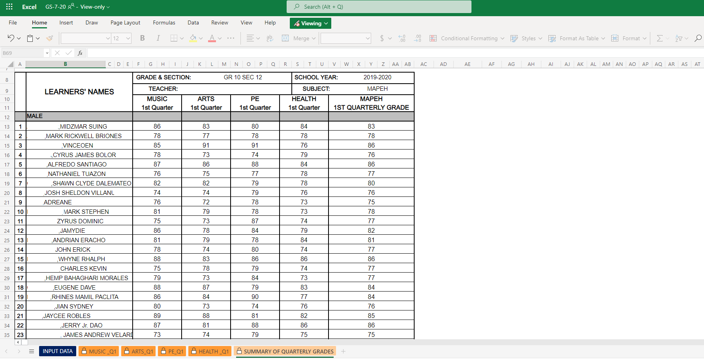
Task: Click the Accounting dollar format icon
Action: [382, 38]
